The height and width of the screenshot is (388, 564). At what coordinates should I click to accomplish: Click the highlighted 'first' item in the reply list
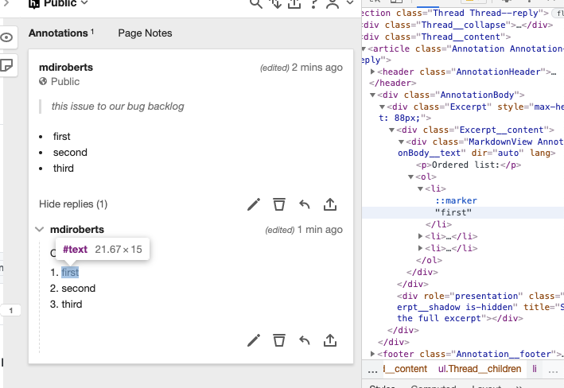(x=70, y=272)
